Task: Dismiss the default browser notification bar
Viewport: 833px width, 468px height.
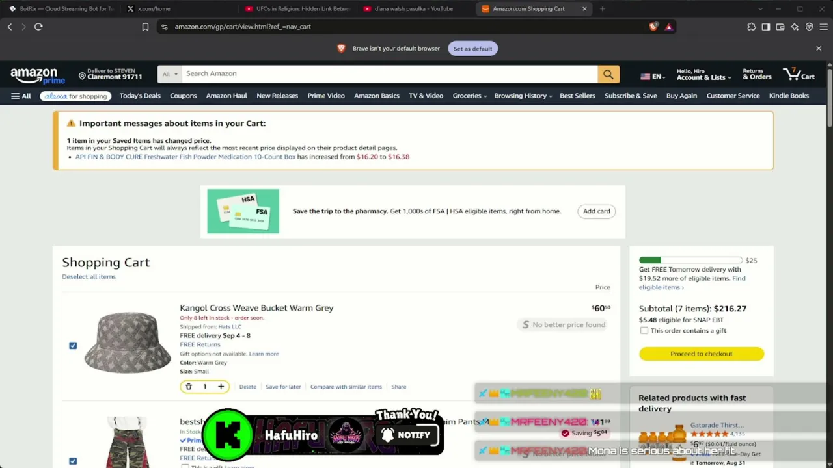Action: [819, 48]
